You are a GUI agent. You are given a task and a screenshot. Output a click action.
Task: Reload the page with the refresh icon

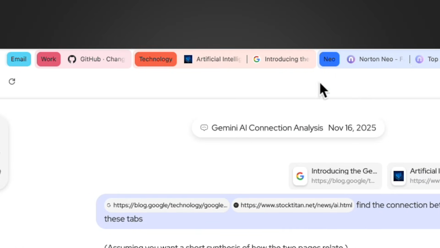coord(12,81)
